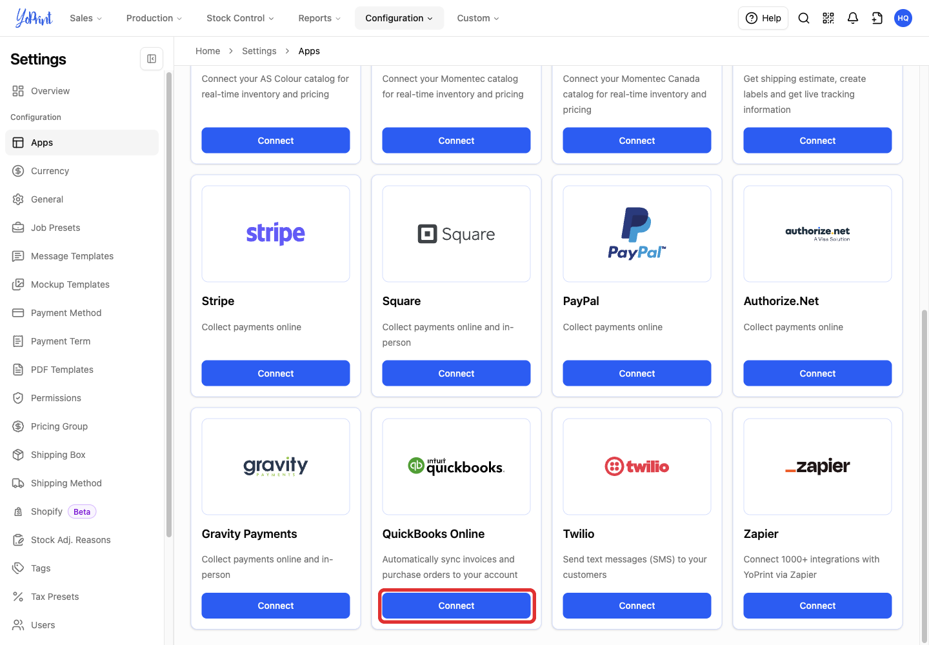The height and width of the screenshot is (645, 929).
Task: Click the Square logo thumbnail
Action: tap(457, 234)
